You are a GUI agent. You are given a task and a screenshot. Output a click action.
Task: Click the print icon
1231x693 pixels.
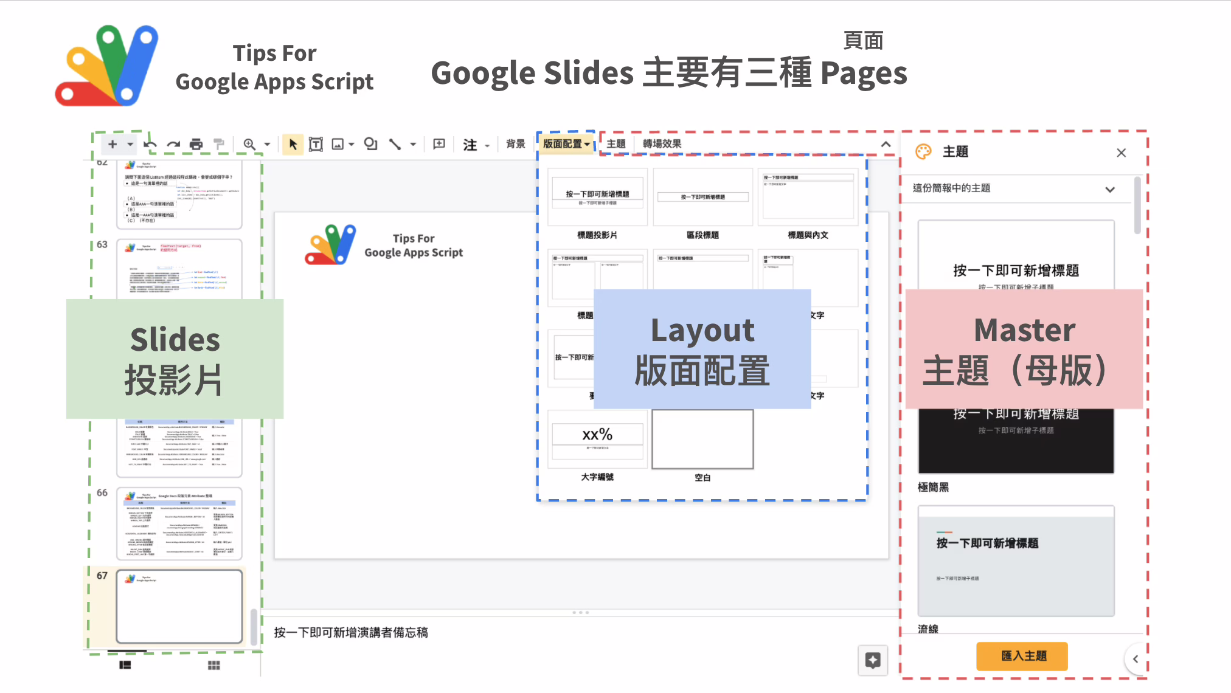(196, 144)
